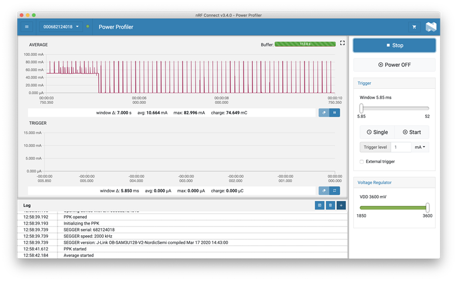The height and width of the screenshot is (281, 457).
Task: Open the mA unit dropdown
Action: point(420,147)
